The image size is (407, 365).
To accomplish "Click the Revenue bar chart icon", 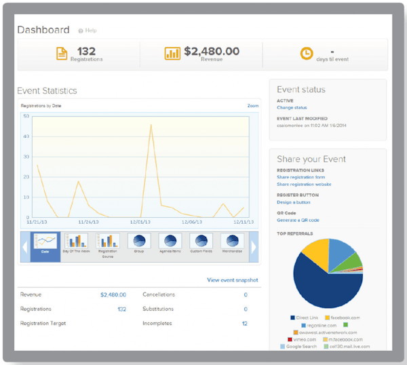I will 172,54.
